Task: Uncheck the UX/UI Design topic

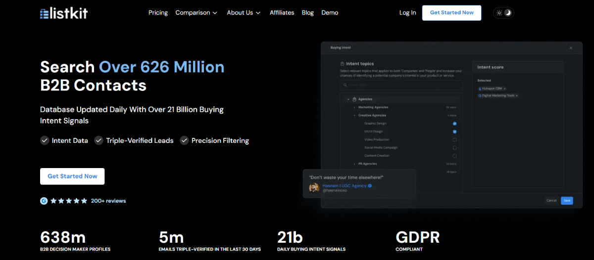Action: [454, 131]
